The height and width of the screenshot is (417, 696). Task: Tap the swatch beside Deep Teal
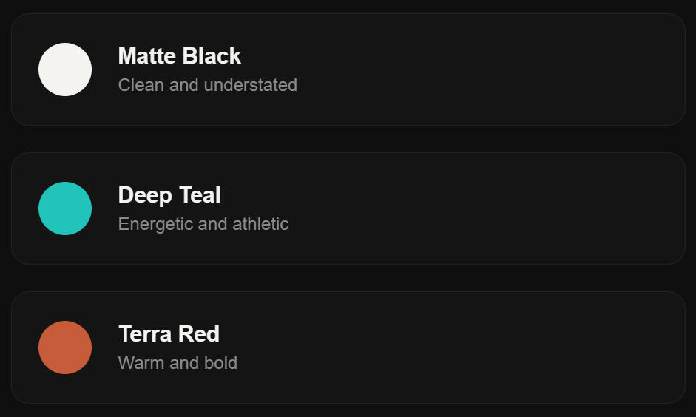(x=65, y=208)
